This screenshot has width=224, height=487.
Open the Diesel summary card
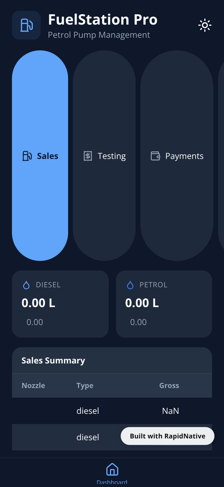(60, 304)
